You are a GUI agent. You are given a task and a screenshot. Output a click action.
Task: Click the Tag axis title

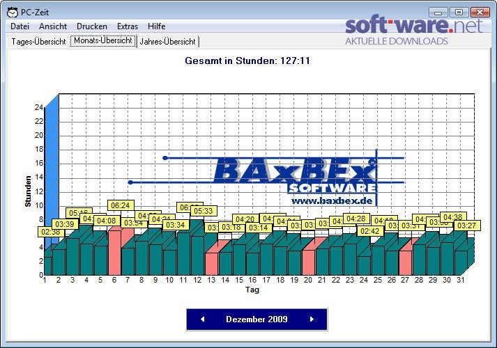tap(252, 290)
